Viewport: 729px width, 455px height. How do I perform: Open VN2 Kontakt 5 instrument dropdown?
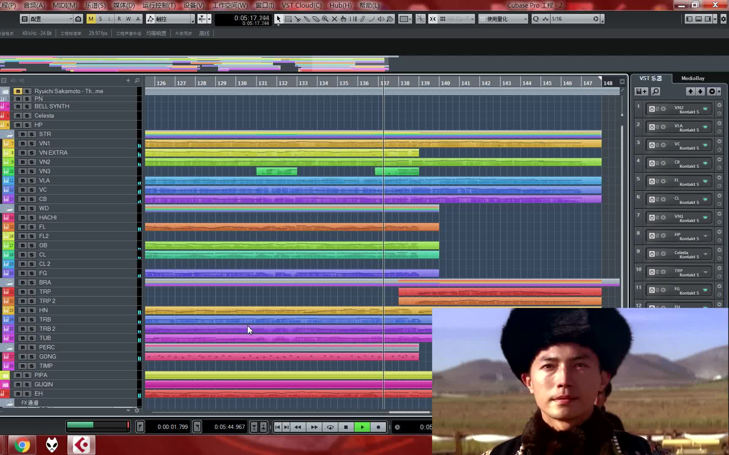pyautogui.click(x=705, y=109)
